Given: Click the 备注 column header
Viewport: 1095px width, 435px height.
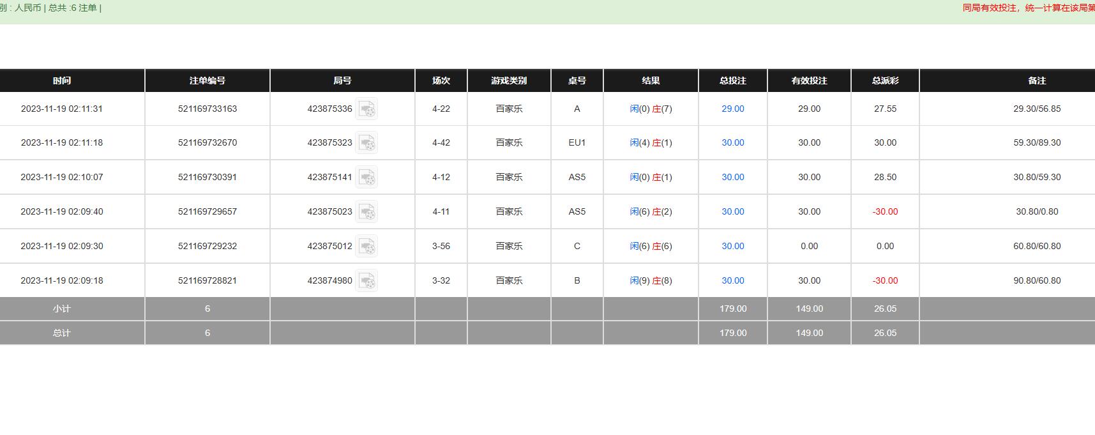Looking at the screenshot, I should point(1037,80).
